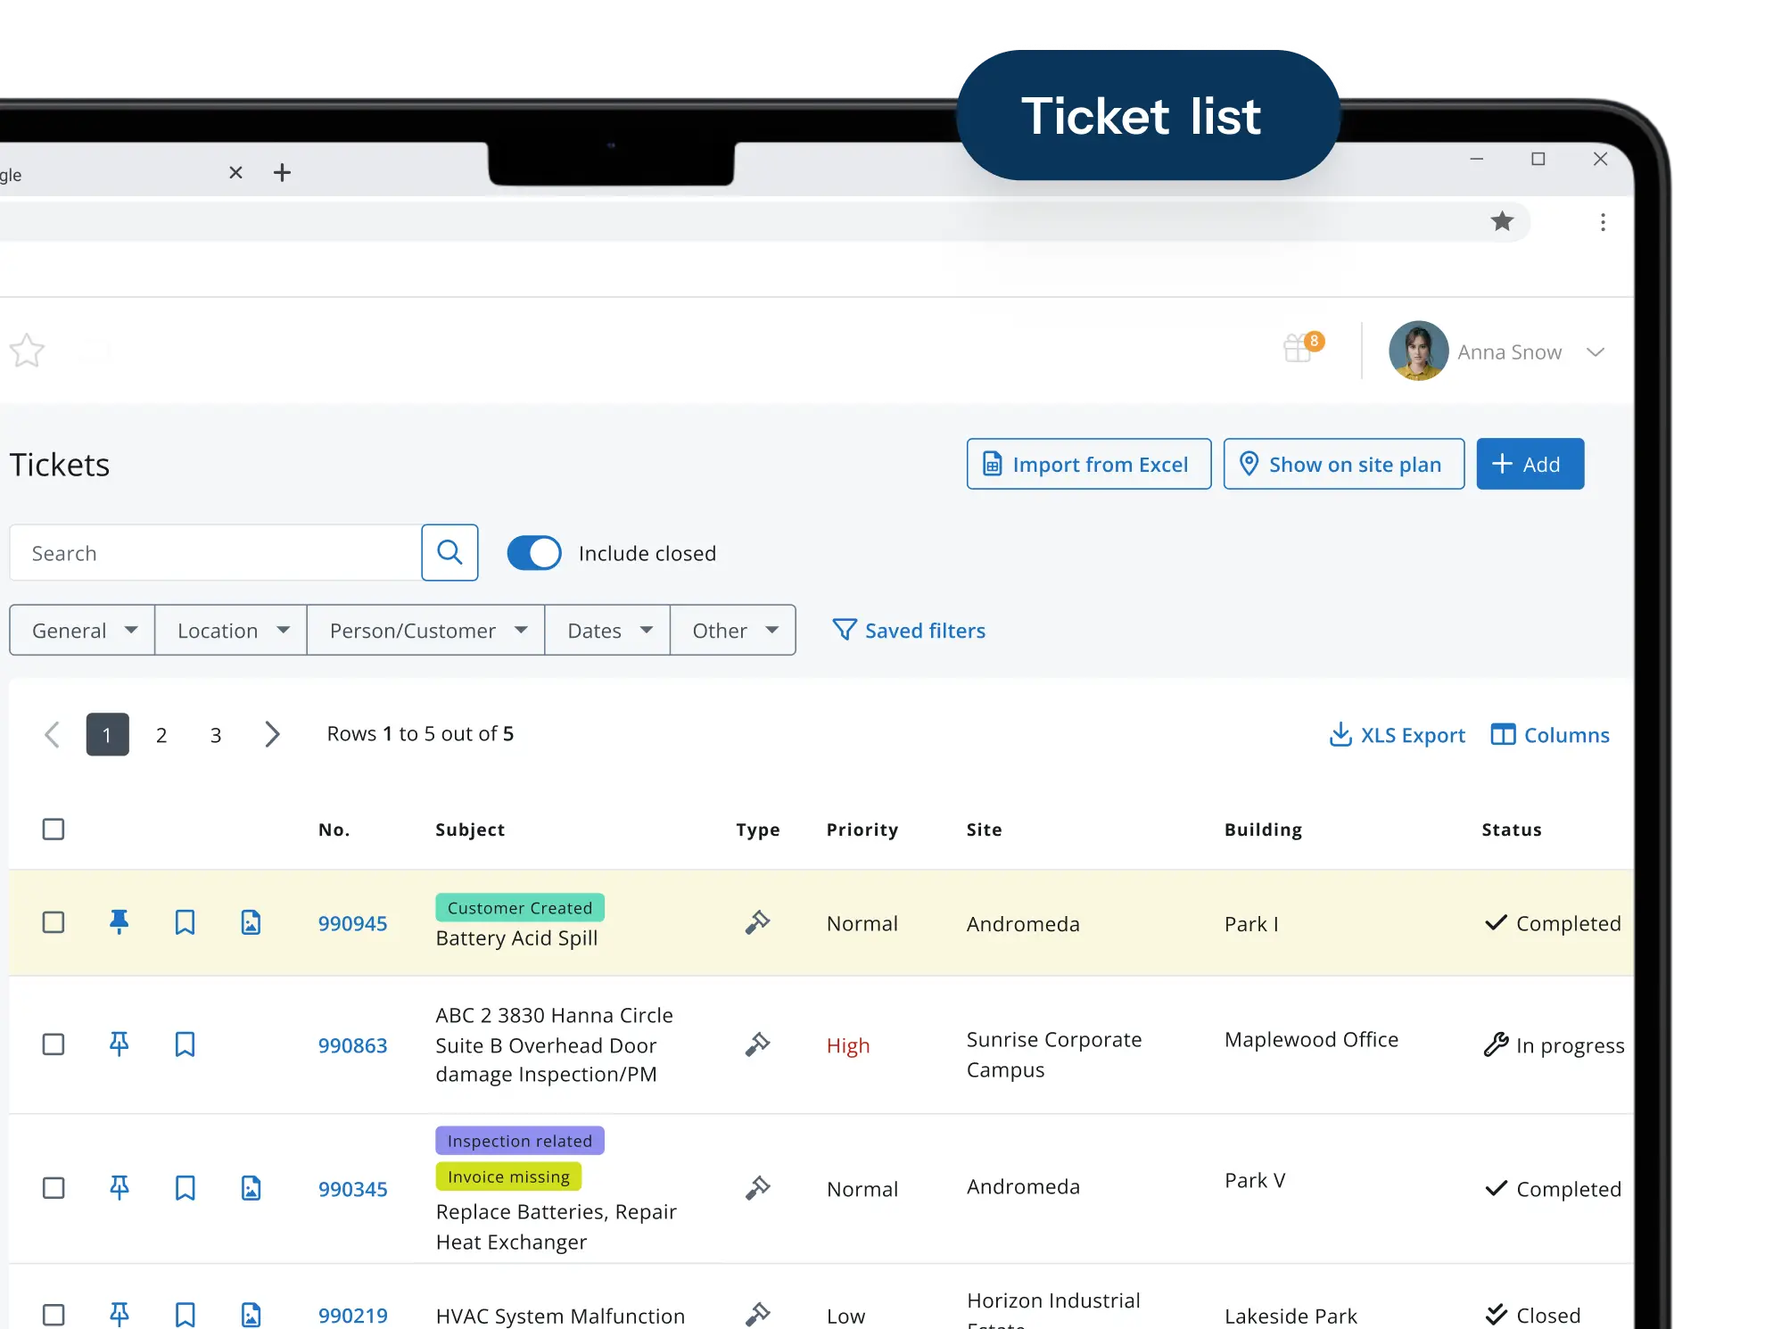Viewport: 1773px width, 1329px height.
Task: Open ticket number 990863
Action: tap(353, 1045)
